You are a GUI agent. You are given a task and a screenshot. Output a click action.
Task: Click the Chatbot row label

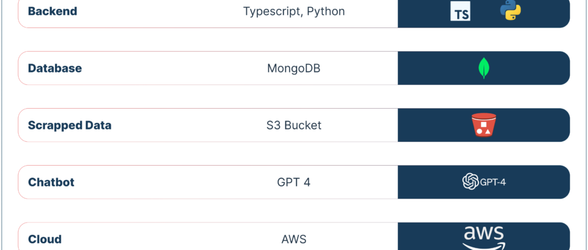51,182
